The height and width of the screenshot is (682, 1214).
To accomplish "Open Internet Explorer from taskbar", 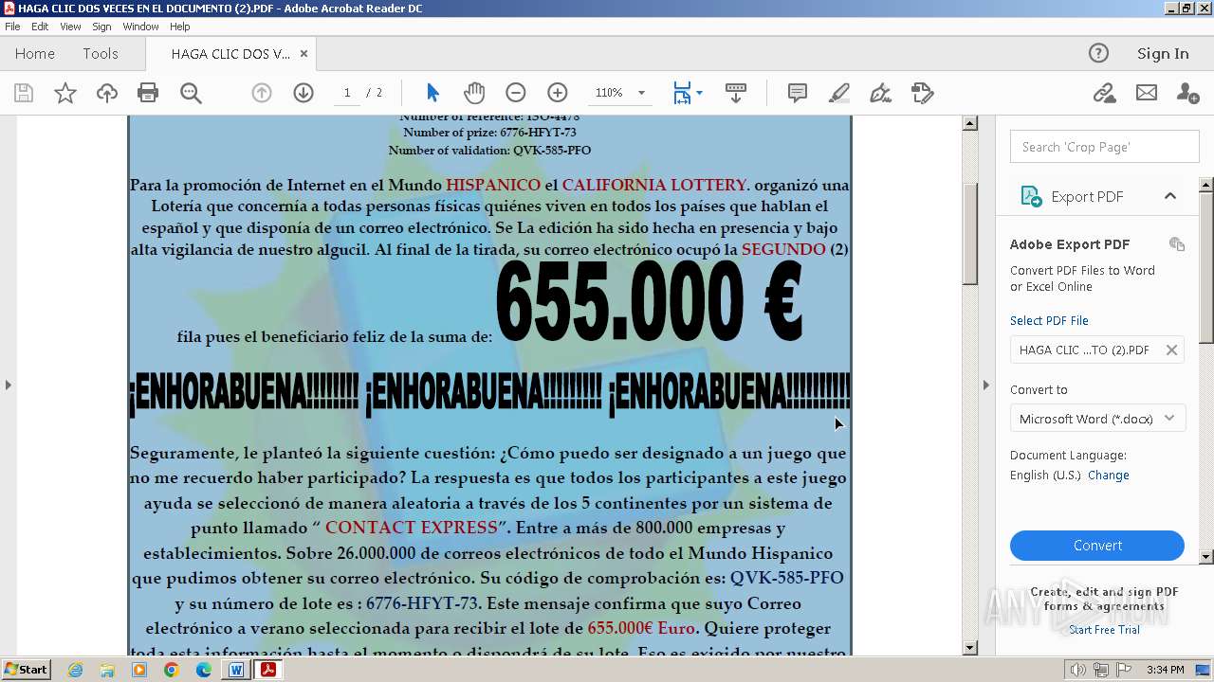I will point(75,670).
